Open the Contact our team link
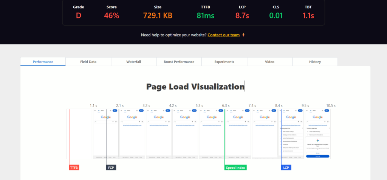This screenshot has width=387, height=180. tap(223, 35)
